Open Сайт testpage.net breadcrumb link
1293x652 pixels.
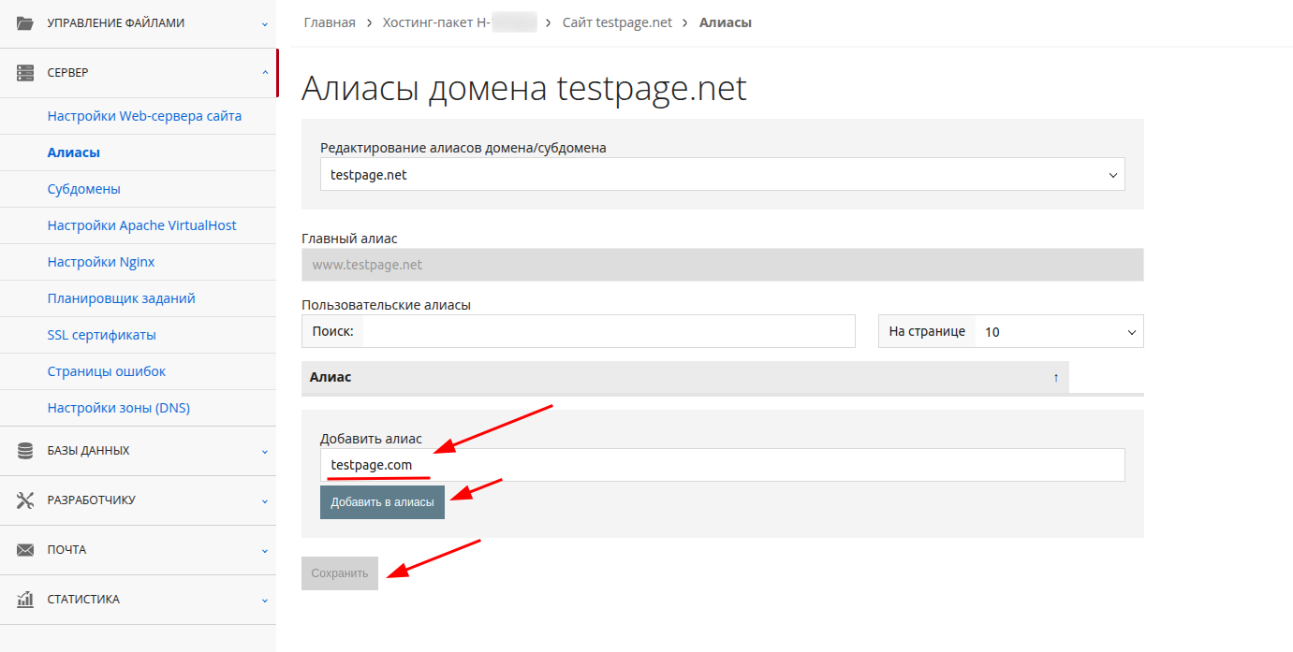pyautogui.click(x=617, y=22)
